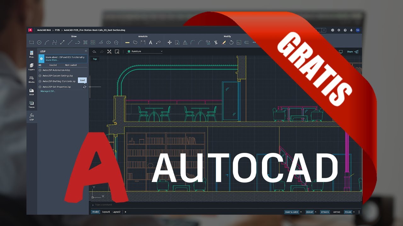Click the Share button
The image size is (403, 226).
click(353, 51)
